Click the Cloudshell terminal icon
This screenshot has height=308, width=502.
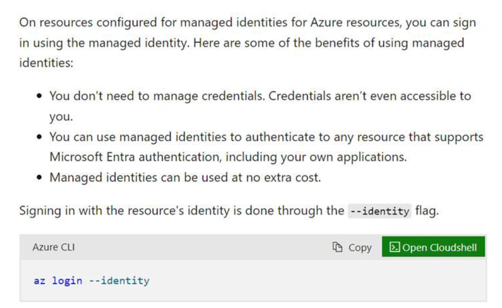pos(394,247)
